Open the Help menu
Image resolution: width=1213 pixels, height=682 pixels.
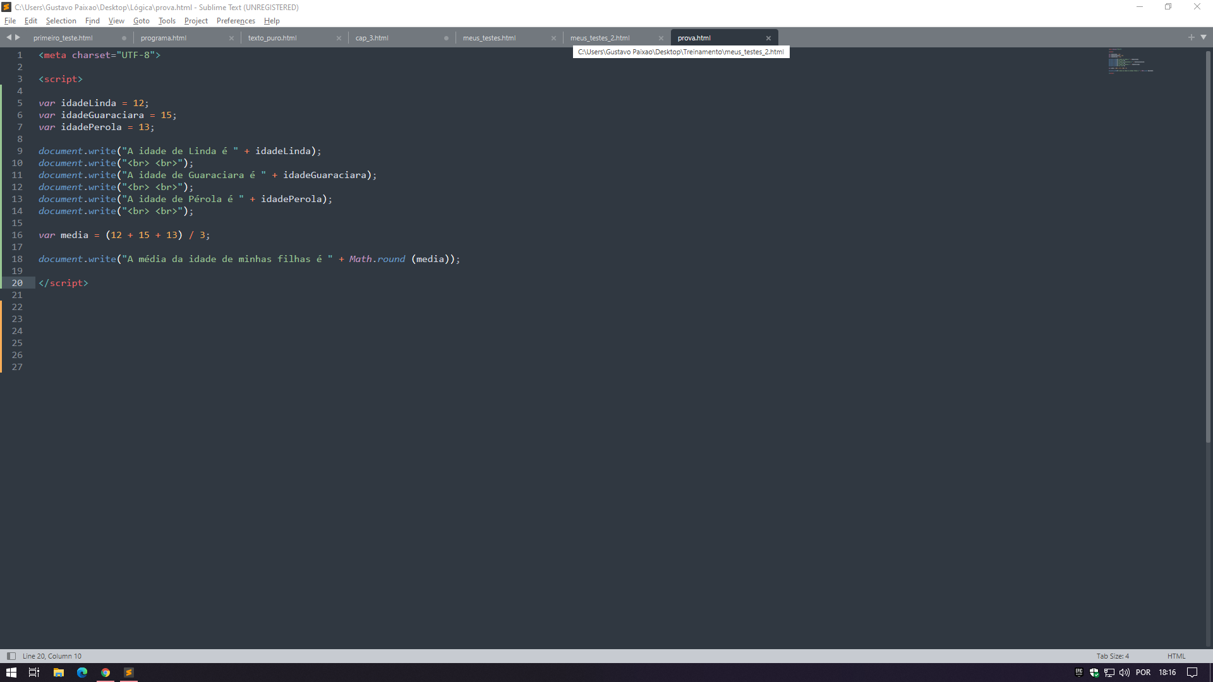click(272, 21)
